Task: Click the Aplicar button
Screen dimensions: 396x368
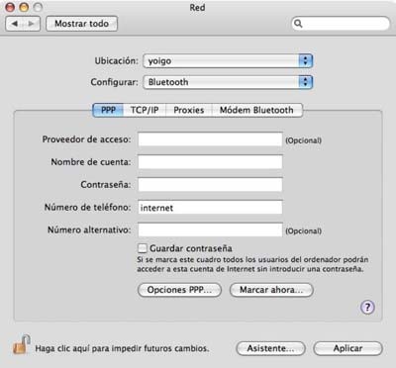Action: pos(347,348)
